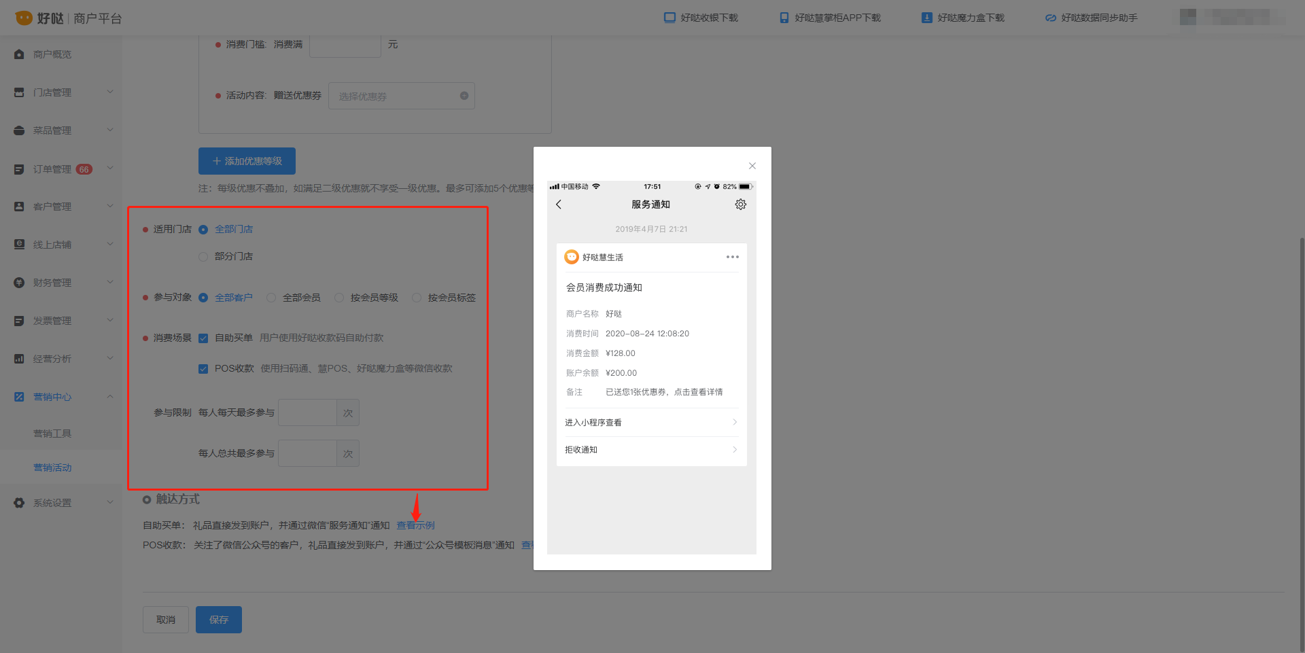Click the 系统设置 gear icon in sidebar

[19, 503]
